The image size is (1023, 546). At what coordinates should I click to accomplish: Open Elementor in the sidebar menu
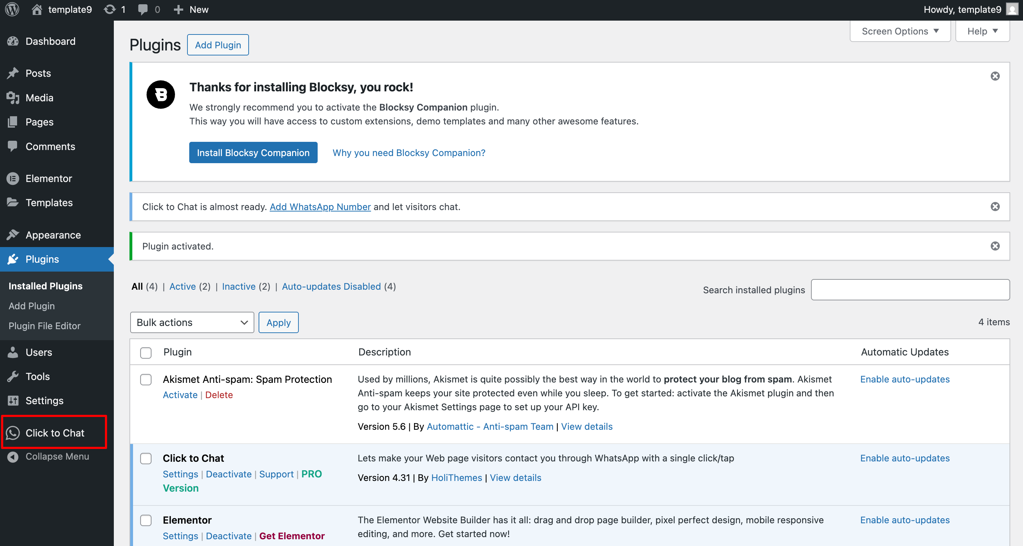click(48, 178)
